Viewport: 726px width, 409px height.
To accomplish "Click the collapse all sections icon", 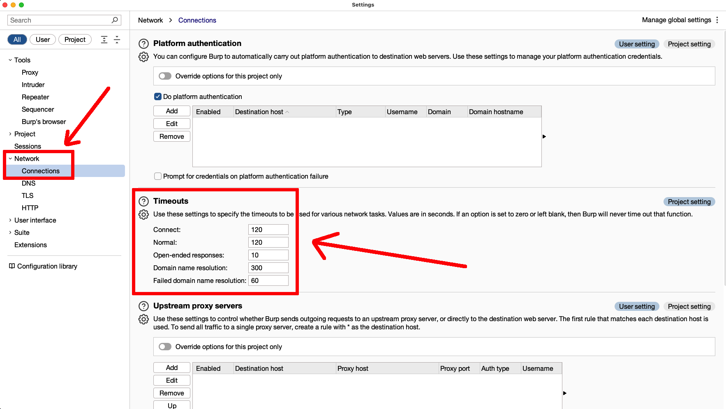I will tap(117, 39).
